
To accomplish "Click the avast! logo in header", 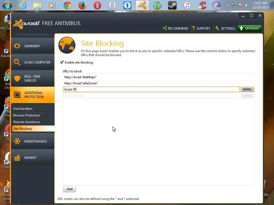I will (26, 24).
